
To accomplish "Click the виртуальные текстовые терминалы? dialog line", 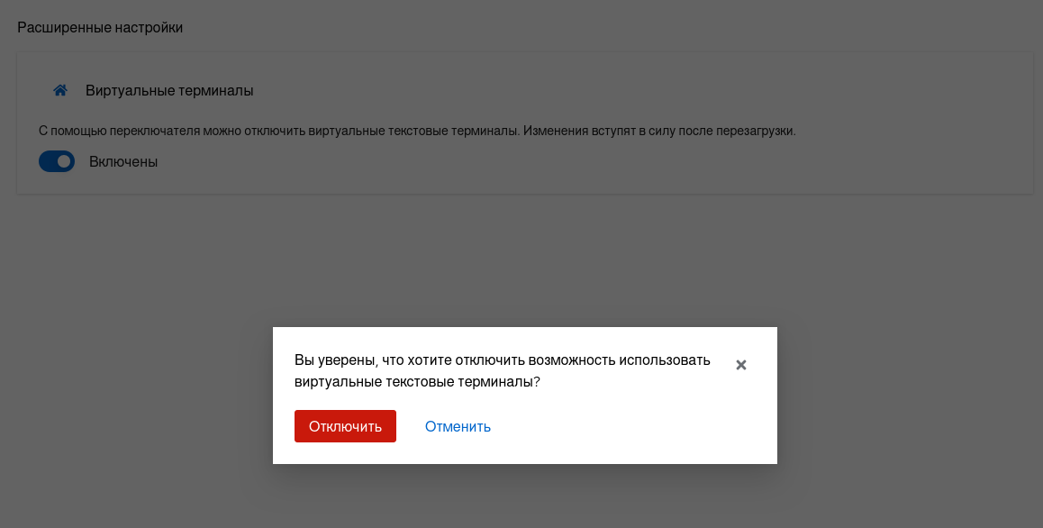I will [x=417, y=382].
